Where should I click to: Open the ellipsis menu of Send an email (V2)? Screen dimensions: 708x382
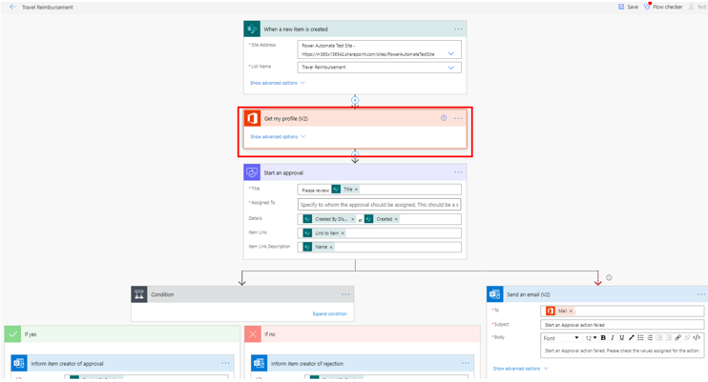700,294
